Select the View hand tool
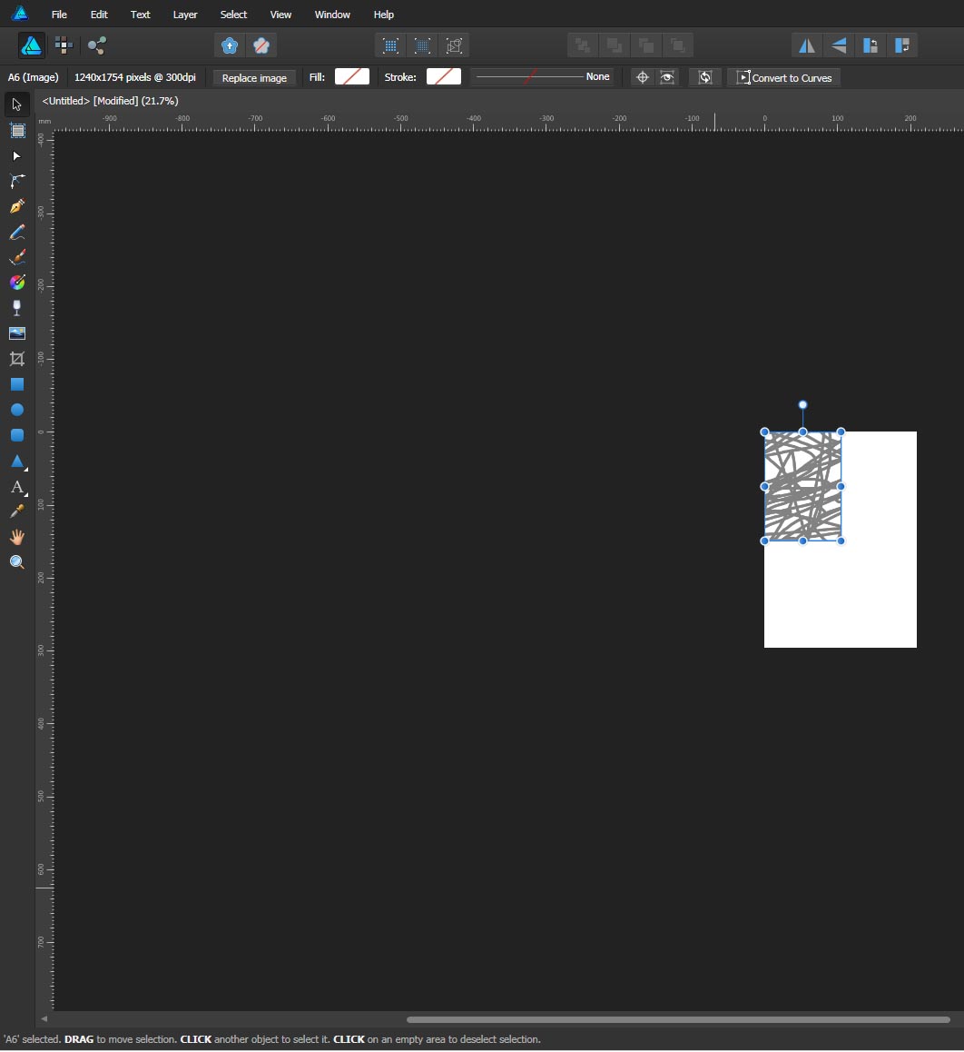 [16, 538]
